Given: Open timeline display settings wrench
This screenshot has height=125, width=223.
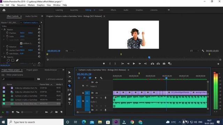Looking at the screenshot, I should (x=101, y=78).
